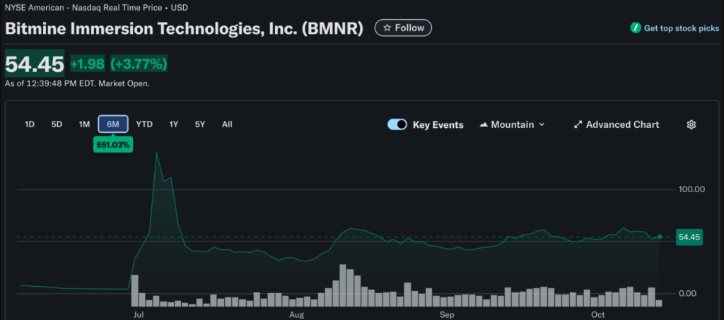Click the July price spike peak
This screenshot has width=724, height=320.
[x=156, y=153]
